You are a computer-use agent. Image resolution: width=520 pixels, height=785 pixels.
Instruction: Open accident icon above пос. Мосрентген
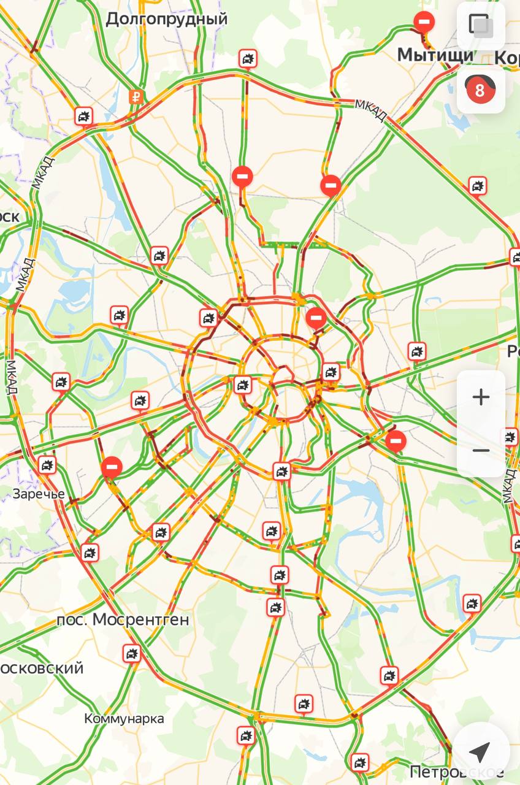point(90,553)
